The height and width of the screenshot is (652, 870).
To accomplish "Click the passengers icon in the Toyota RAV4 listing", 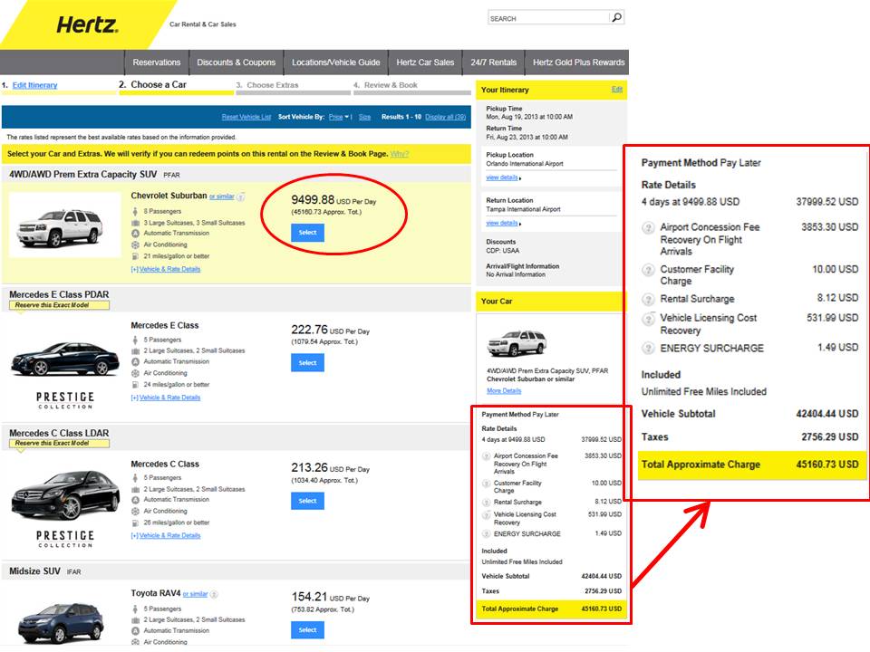I will click(x=135, y=609).
